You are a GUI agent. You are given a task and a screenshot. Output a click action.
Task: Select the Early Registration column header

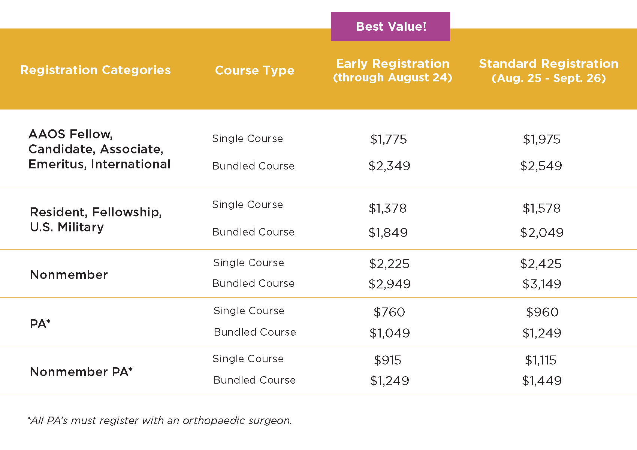click(x=393, y=70)
